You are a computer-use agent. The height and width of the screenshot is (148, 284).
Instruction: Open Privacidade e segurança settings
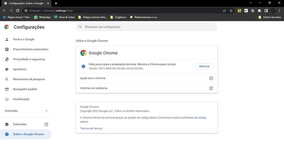[26, 59]
